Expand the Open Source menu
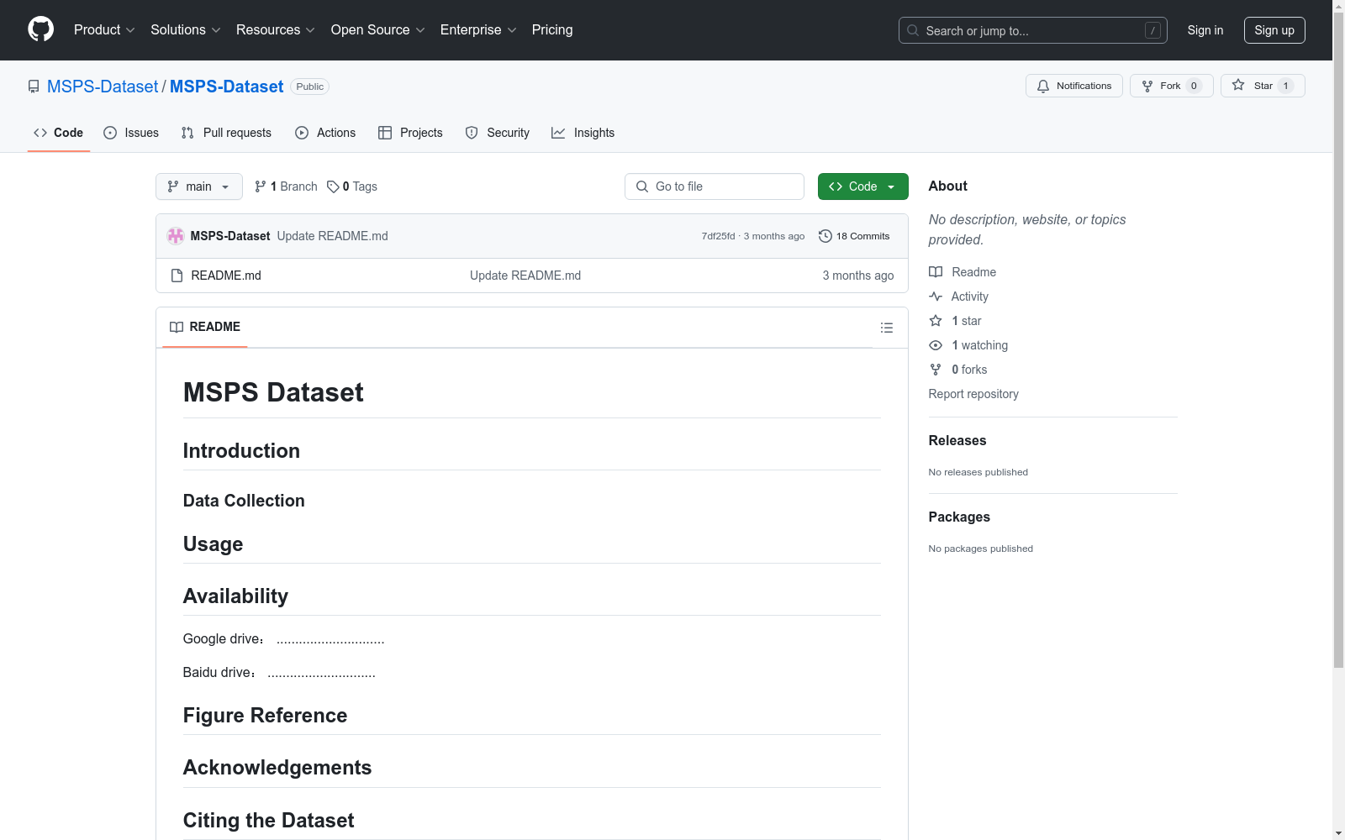 [x=377, y=29]
